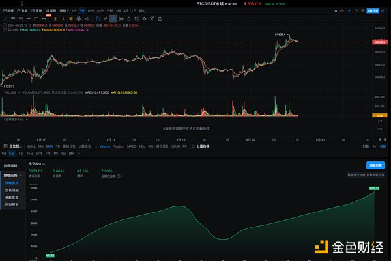Screen dimensions: 391x261
Task: Toggle KDJ sub-indicator
Action: pos(142,146)
